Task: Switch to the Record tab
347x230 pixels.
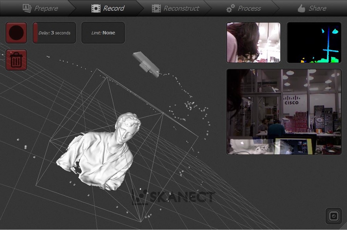Action: [x=108, y=8]
